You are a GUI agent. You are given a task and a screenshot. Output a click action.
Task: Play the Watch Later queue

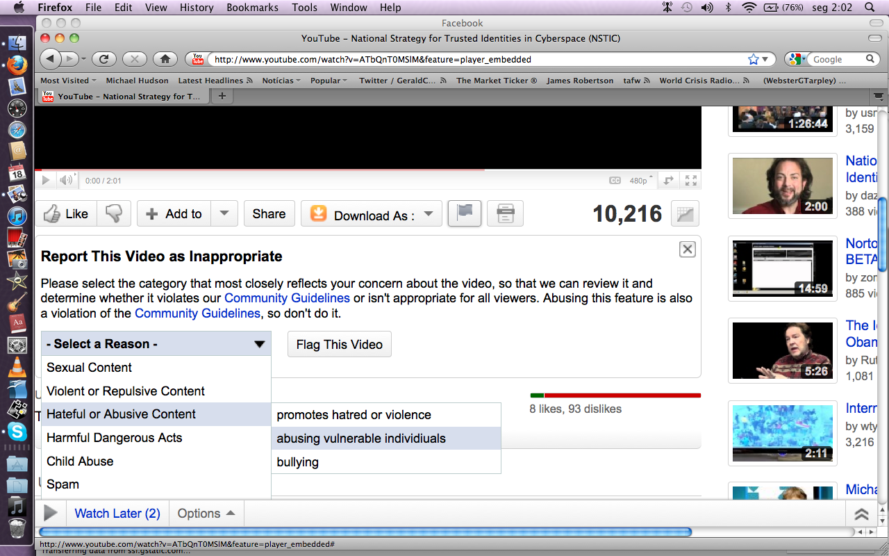pos(51,514)
